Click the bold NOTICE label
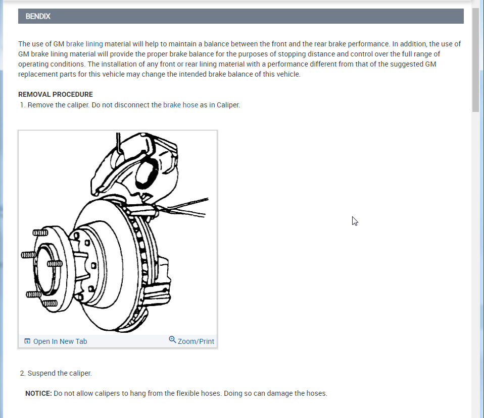The height and width of the screenshot is (418, 484). pos(38,393)
